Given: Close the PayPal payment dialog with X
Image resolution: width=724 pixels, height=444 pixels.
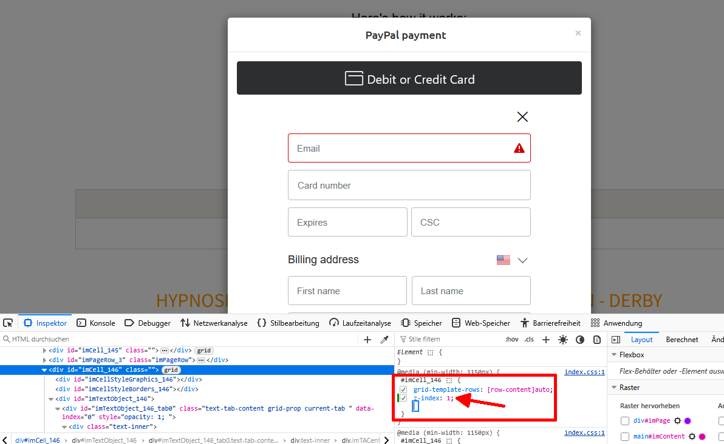Looking at the screenshot, I should 578,33.
